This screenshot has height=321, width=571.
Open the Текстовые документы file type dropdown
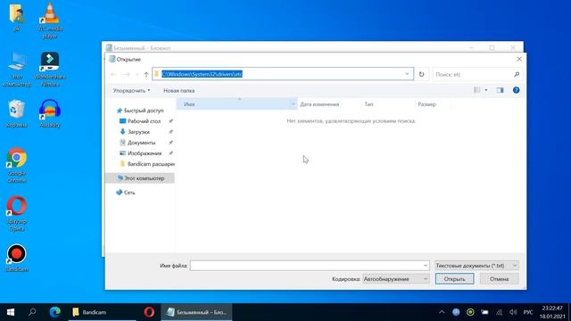476,266
